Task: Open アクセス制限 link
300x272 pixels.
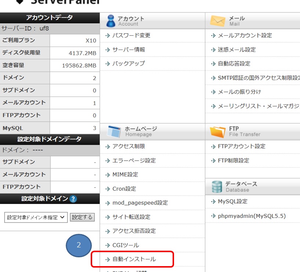Action: click(129, 146)
